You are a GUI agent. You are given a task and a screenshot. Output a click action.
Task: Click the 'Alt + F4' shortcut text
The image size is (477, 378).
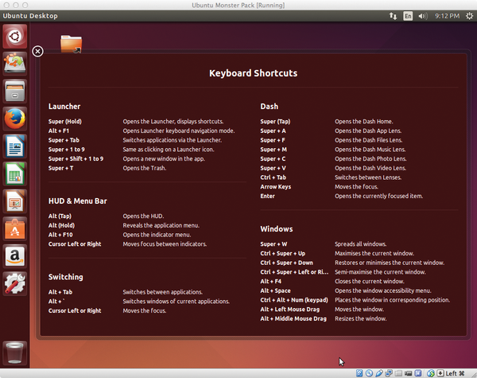pos(271,282)
